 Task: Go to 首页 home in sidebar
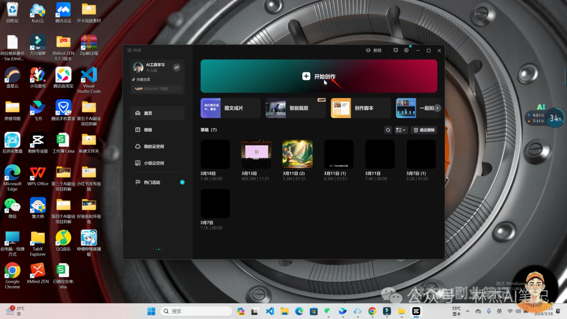(x=157, y=113)
